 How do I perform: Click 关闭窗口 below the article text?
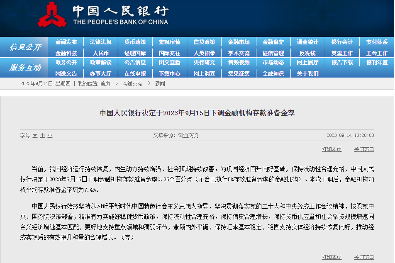click(364, 257)
